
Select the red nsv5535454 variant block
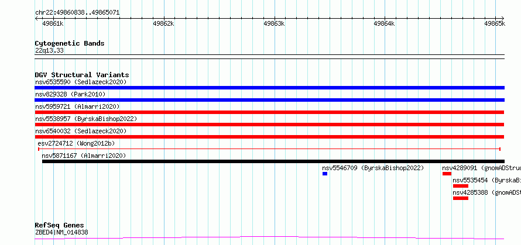coord(461,186)
